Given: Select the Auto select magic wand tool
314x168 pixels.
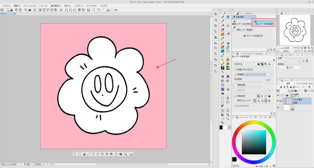Looking at the screenshot, I should tap(228, 17).
